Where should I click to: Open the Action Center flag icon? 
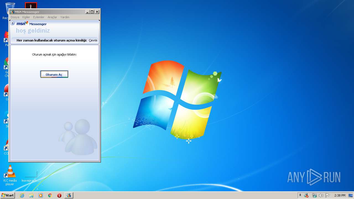click(328, 195)
